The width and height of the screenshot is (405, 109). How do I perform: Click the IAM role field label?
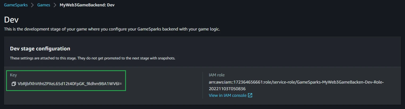pyautogui.click(x=217, y=75)
